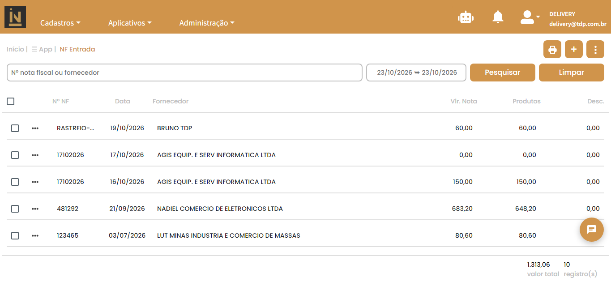Click the Desc. column header
Image resolution: width=611 pixels, height=282 pixels.
[x=596, y=101]
